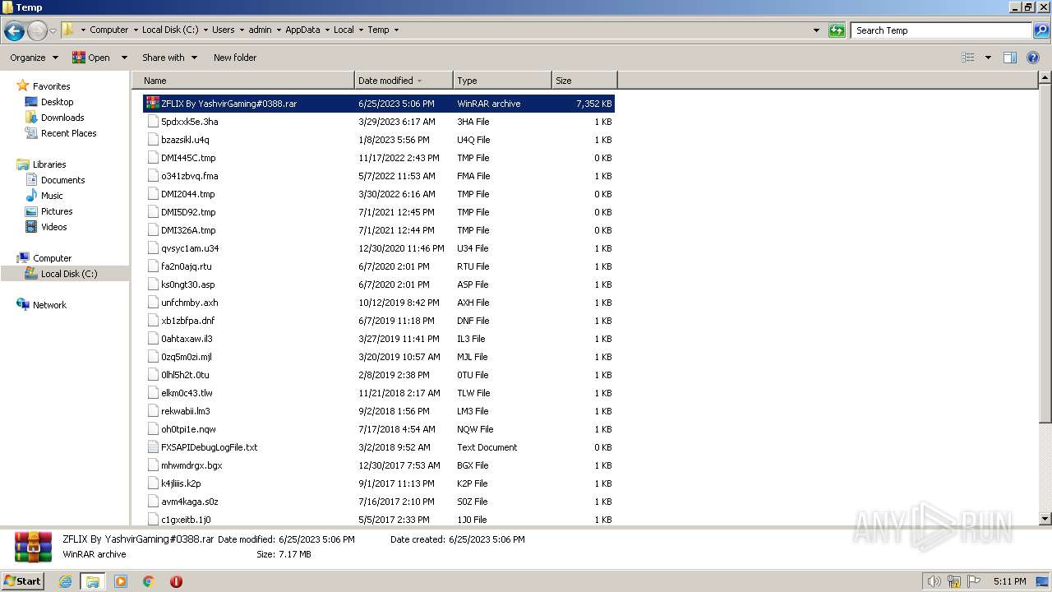1052x592 pixels.
Task: Open Google Chrome from taskbar
Action: pyautogui.click(x=149, y=581)
